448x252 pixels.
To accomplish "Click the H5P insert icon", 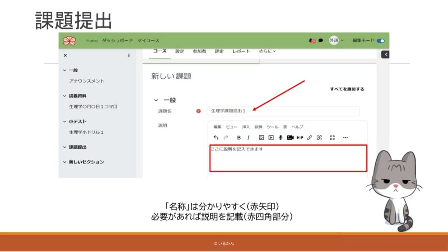I will (x=300, y=137).
